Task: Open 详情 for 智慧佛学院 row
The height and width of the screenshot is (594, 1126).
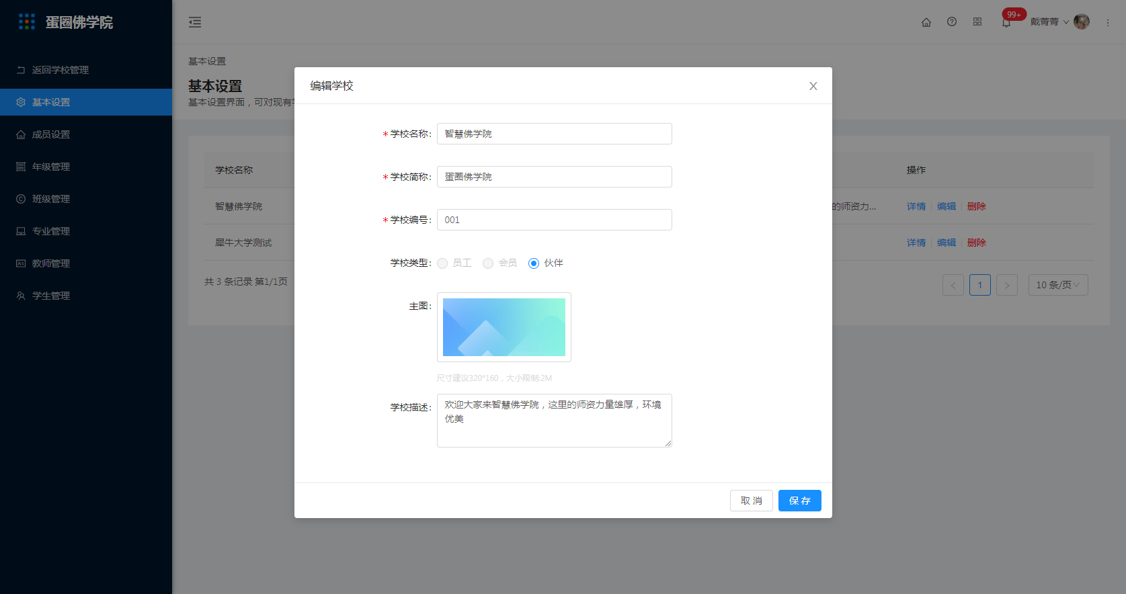Action: (x=916, y=206)
